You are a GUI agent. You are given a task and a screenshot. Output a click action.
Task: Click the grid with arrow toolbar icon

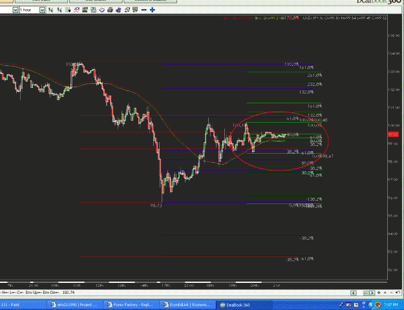point(68,10)
